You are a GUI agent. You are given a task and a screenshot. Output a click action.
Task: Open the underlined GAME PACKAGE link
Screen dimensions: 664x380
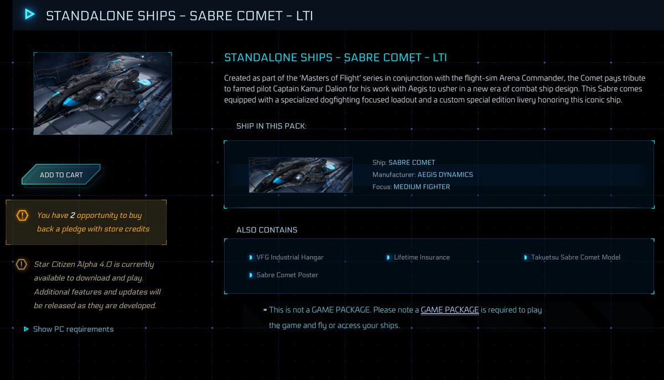click(449, 309)
